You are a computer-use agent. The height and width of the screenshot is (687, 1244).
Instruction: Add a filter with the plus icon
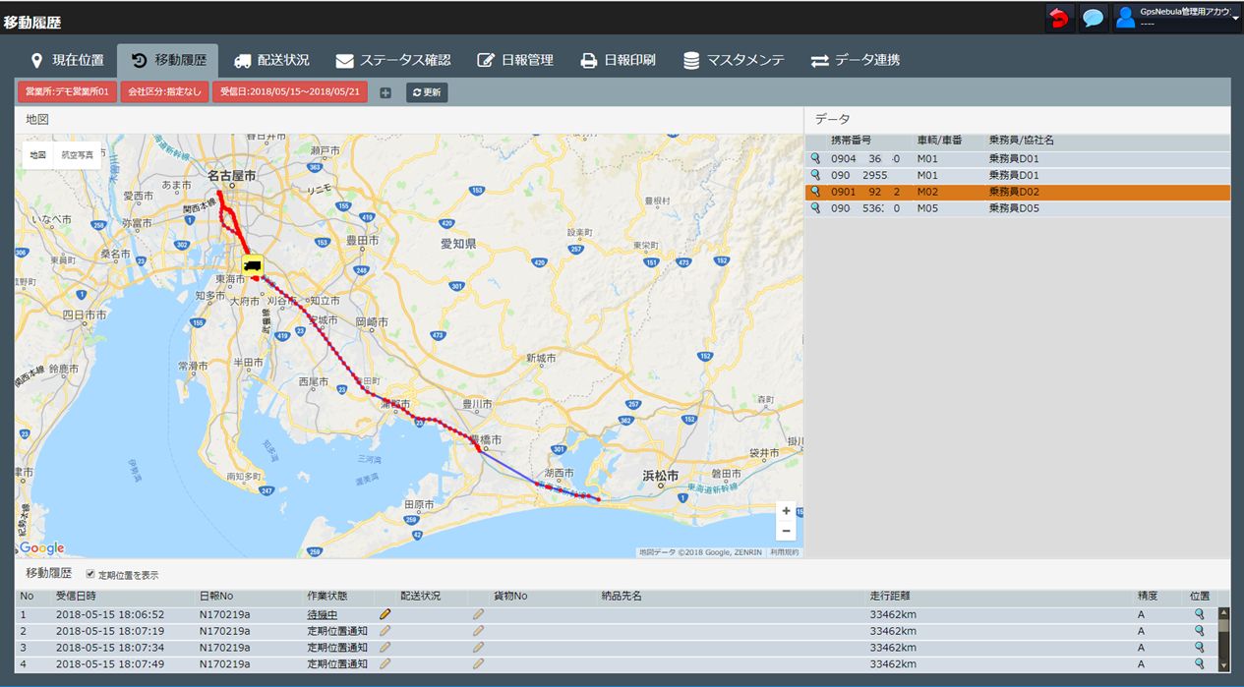click(385, 92)
